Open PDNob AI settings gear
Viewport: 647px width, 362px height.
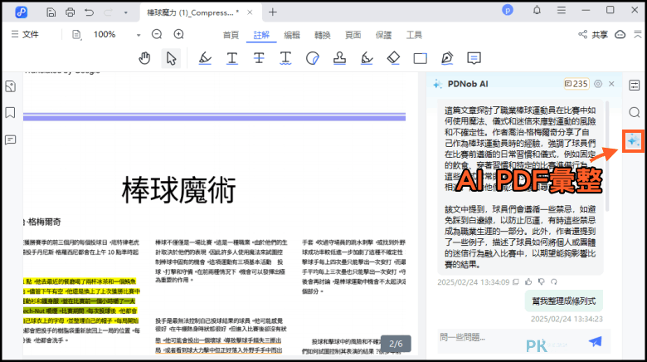point(598,84)
